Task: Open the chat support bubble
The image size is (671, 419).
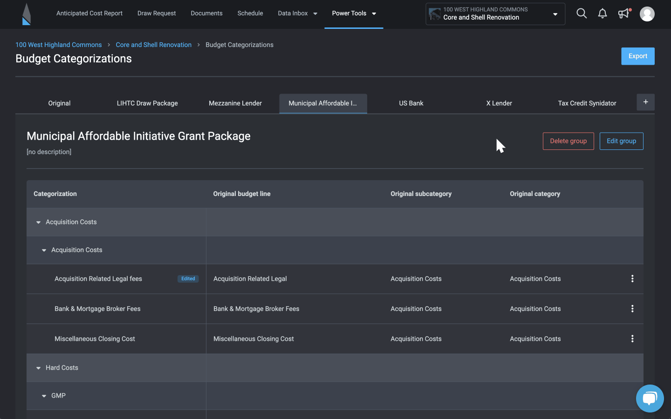Action: pos(650,399)
